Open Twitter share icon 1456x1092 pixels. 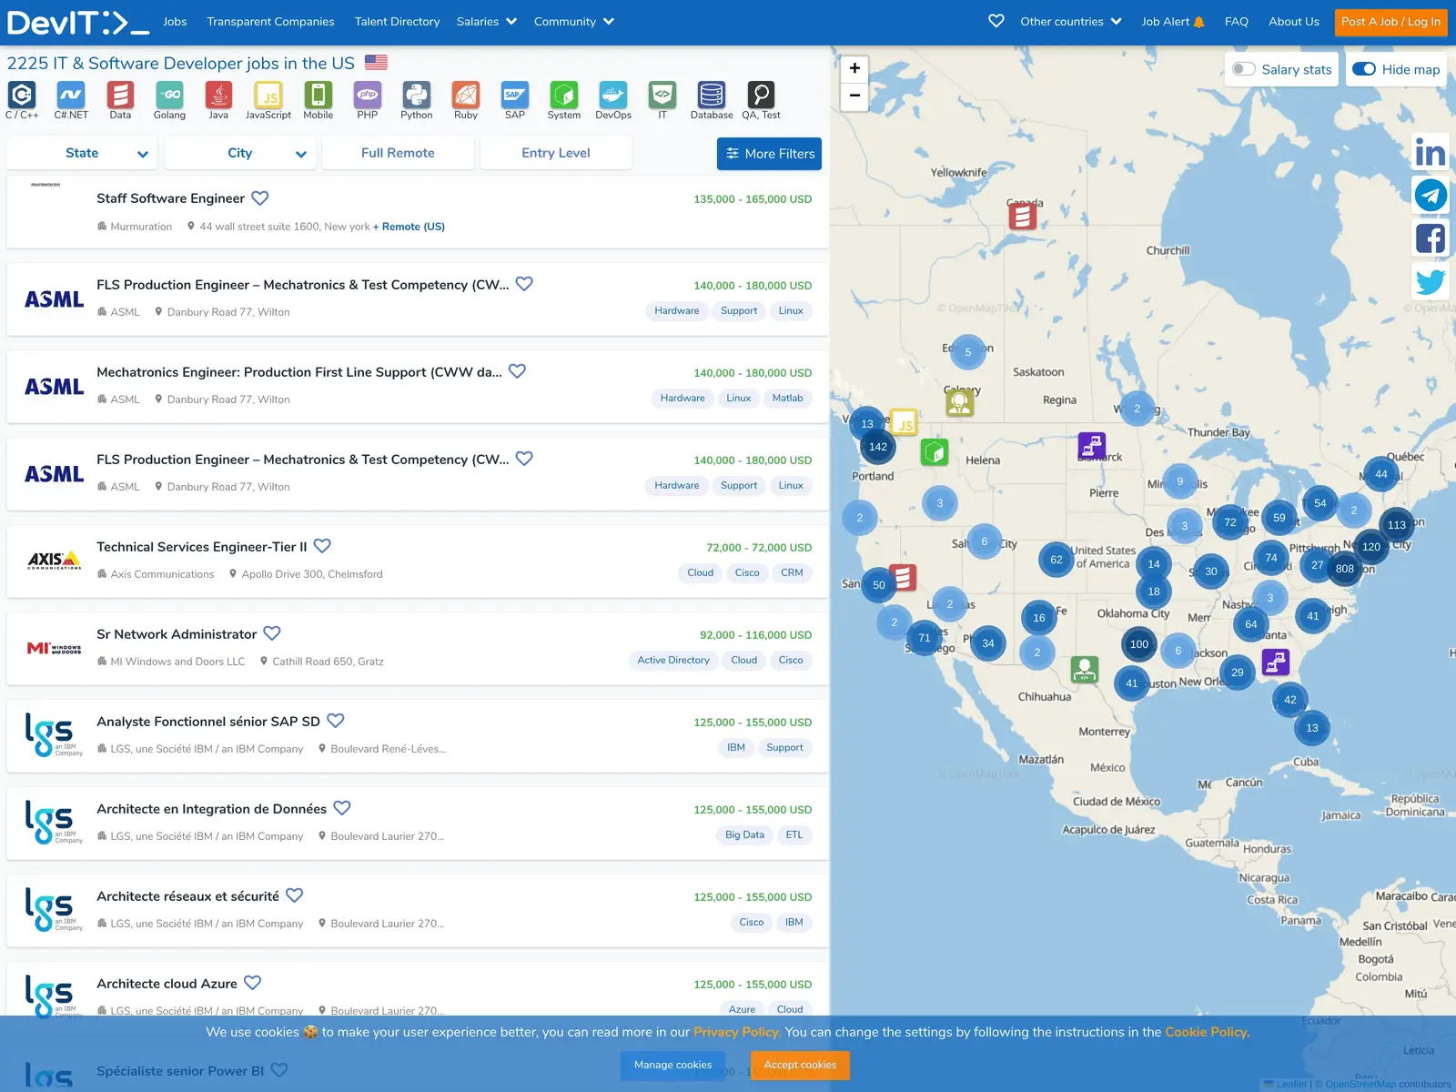click(1430, 281)
